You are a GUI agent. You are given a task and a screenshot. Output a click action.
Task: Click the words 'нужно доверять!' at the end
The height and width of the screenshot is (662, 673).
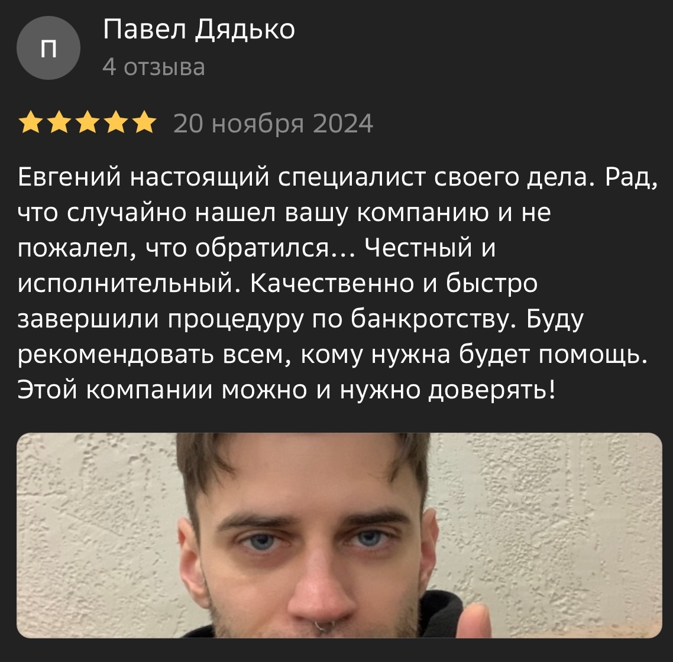point(448,391)
